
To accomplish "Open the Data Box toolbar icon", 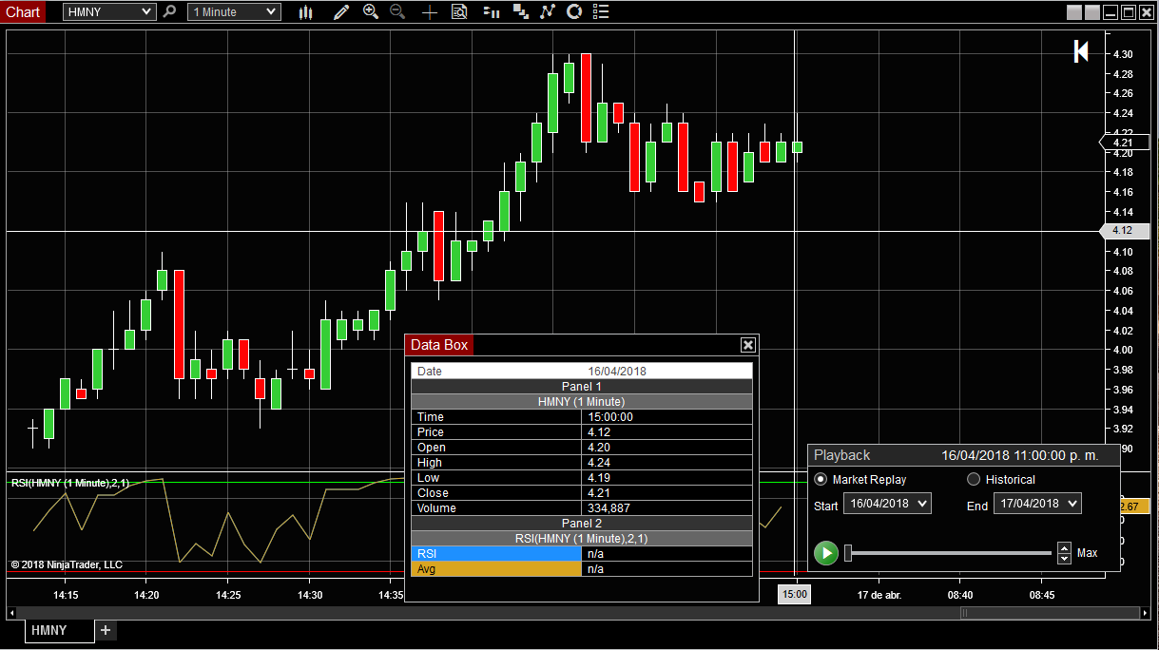I will pyautogui.click(x=459, y=11).
